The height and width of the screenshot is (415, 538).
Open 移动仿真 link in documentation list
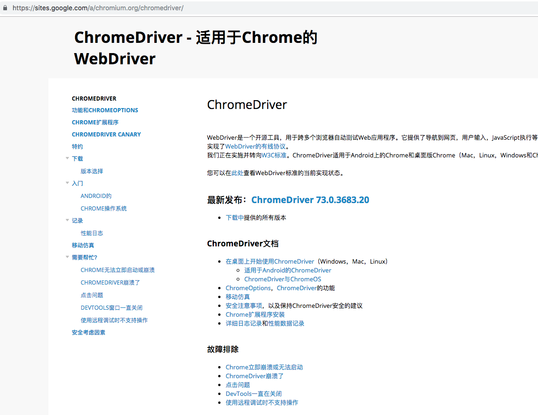coord(238,297)
